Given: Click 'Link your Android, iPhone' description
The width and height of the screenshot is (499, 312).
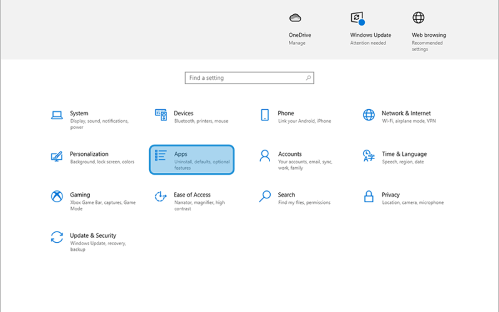Looking at the screenshot, I should 304,121.
